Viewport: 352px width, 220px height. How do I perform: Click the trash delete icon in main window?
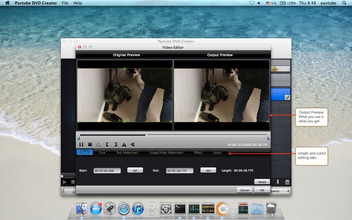[287, 182]
